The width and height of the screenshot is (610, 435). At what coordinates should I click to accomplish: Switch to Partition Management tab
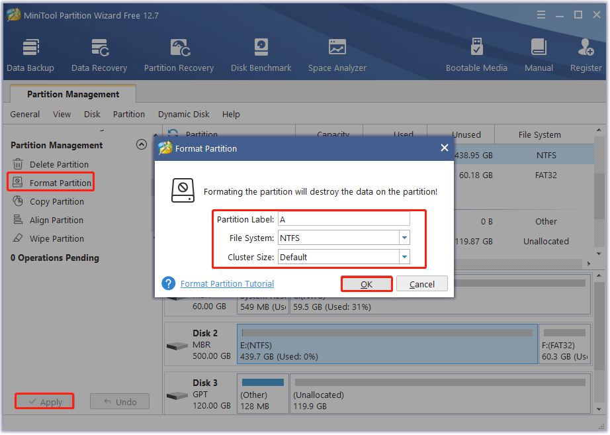pos(73,94)
